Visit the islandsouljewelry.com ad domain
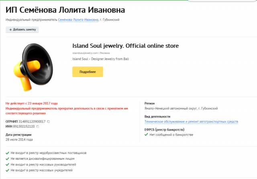257x179 pixels. (85, 53)
